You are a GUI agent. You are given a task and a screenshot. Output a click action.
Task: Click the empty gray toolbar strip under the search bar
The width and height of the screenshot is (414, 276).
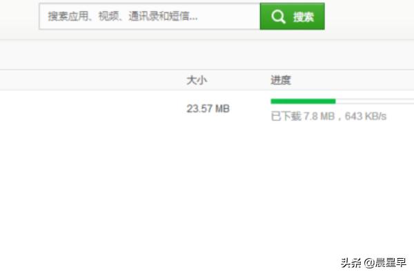point(207,55)
